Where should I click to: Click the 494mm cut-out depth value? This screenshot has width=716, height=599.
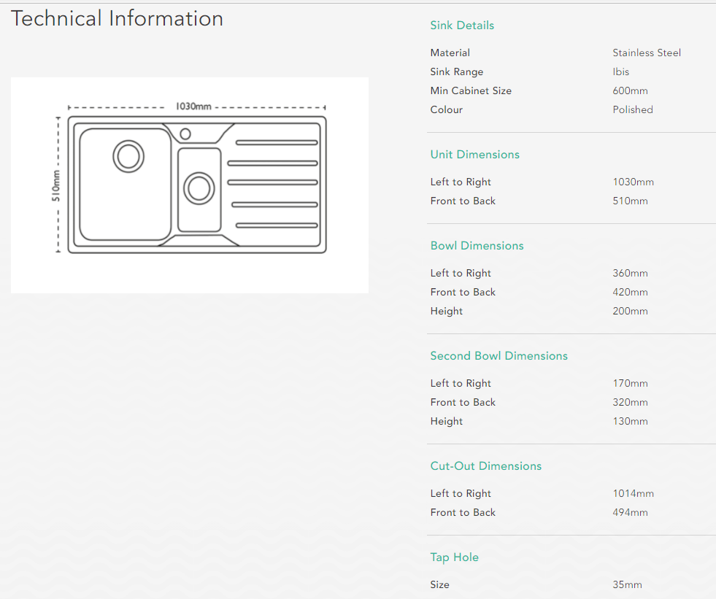(x=630, y=513)
